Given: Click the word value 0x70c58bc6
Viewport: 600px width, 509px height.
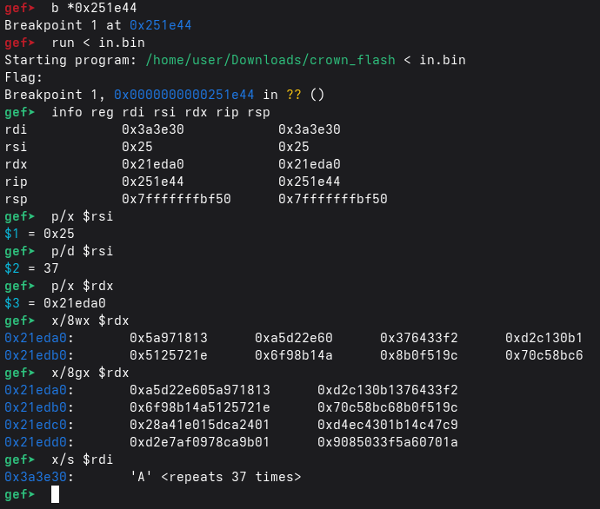Looking at the screenshot, I should 544,355.
